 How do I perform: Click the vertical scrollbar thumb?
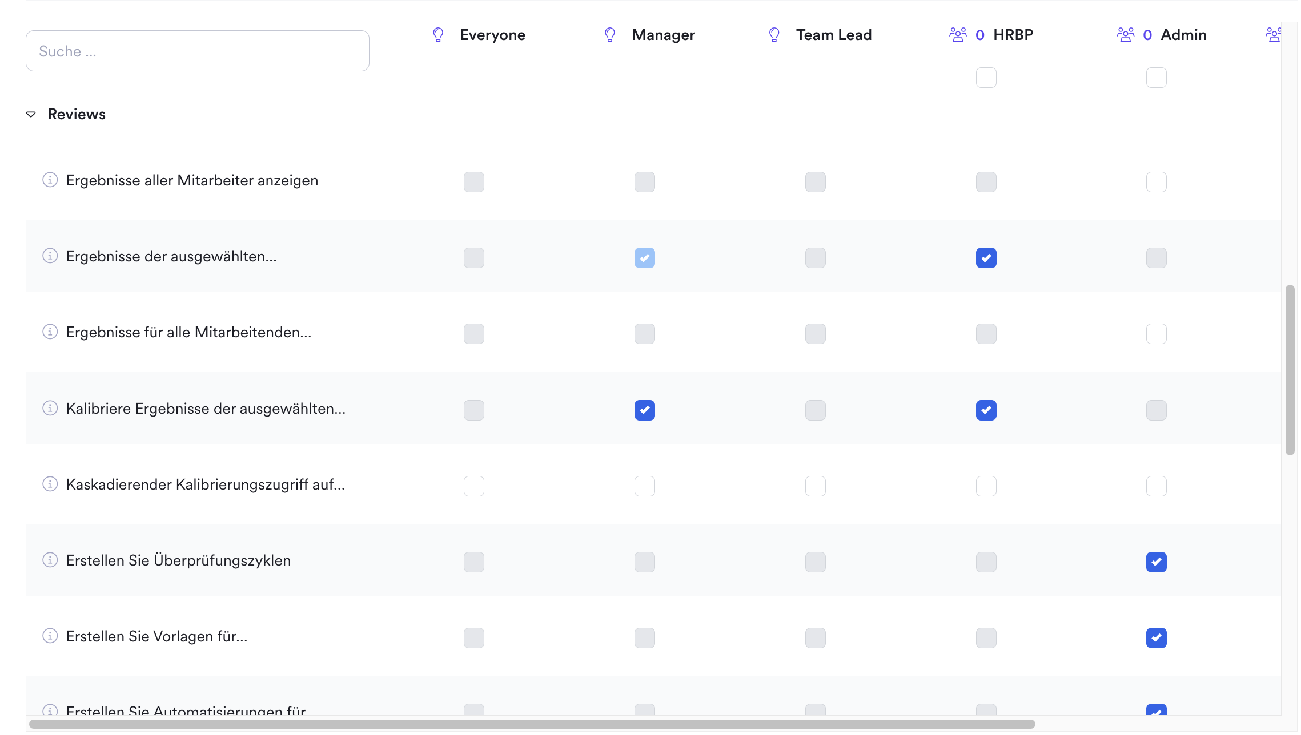click(1290, 370)
